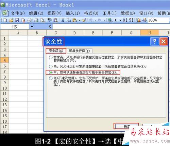This screenshot has width=170, height=146.
Task: Click the AutoSum sigma icon
Action: 116,20
